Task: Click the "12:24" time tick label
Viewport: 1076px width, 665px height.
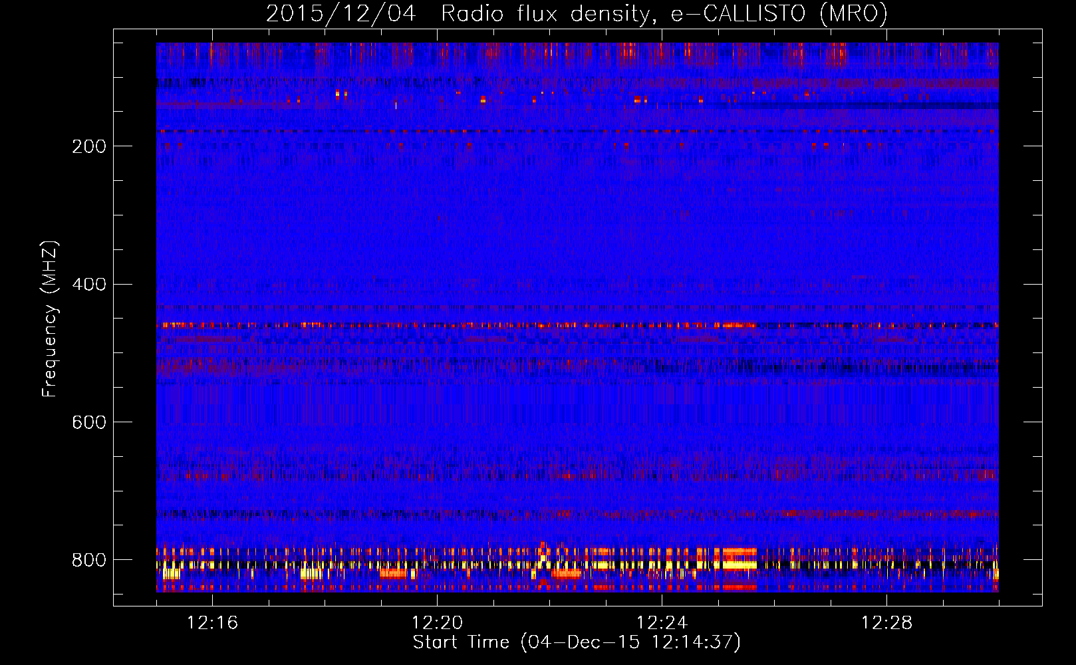Action: pos(662,622)
